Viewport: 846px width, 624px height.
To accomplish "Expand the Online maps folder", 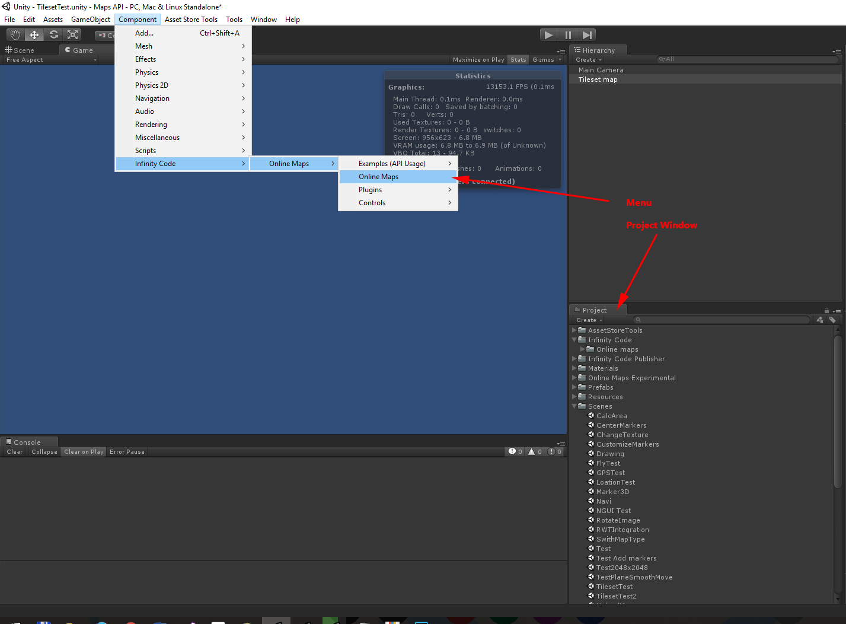I will click(x=582, y=349).
